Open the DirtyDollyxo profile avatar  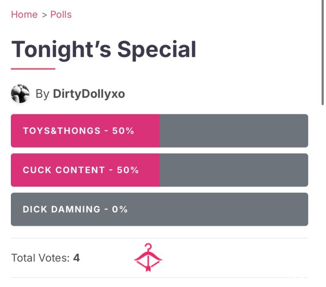pos(20,94)
